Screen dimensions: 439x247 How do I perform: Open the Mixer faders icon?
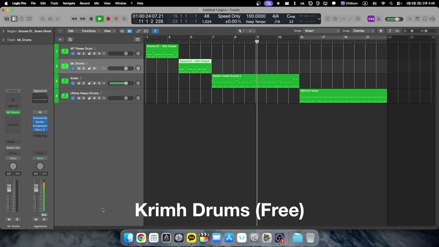[50, 19]
